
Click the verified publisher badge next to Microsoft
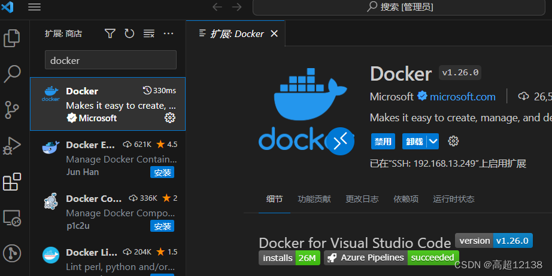[x=422, y=96]
